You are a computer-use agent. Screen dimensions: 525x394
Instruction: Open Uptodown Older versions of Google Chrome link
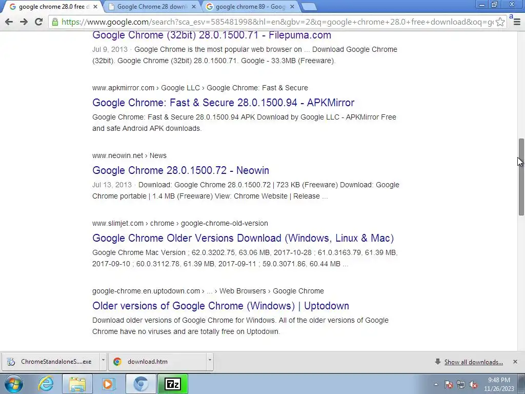220,306
